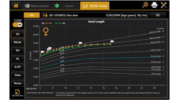179x100 pixels.
Task: Open settings via wrench and screwdriver icon
Action: pos(164,5)
